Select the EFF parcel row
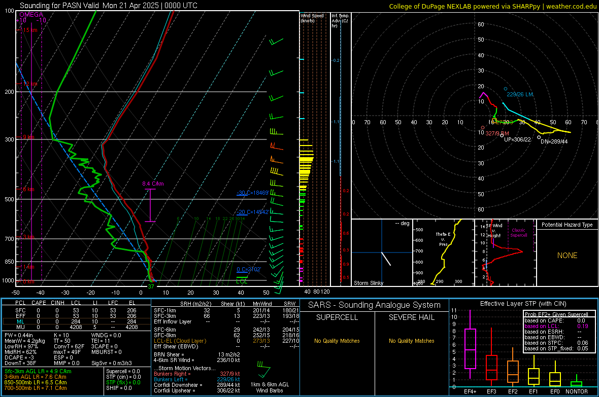This screenshot has height=397, width=599. pyautogui.click(x=77, y=316)
